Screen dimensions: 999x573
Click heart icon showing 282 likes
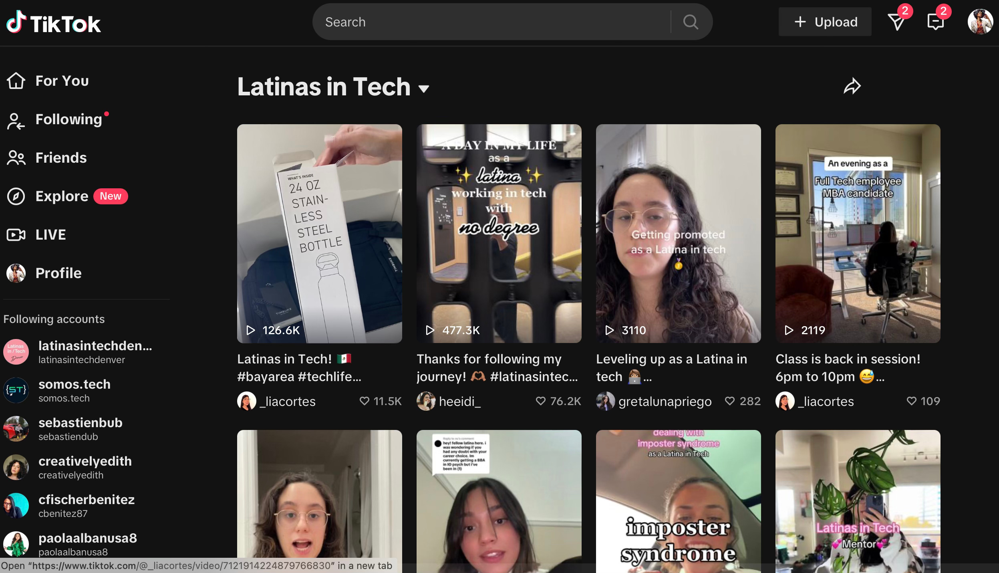pos(730,401)
